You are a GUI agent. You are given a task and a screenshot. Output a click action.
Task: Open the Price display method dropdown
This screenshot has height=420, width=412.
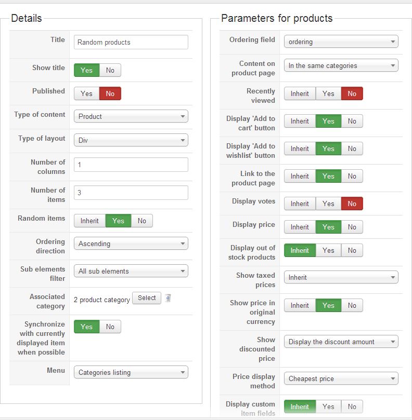(x=341, y=378)
